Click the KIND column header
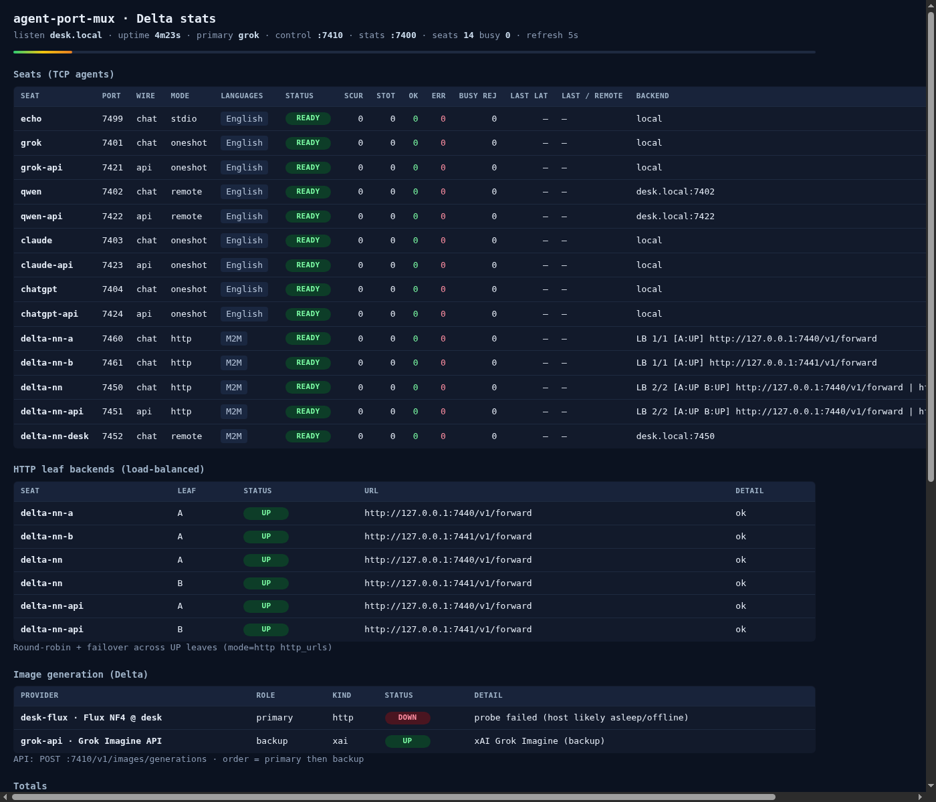The width and height of the screenshot is (936, 802). (x=342, y=695)
